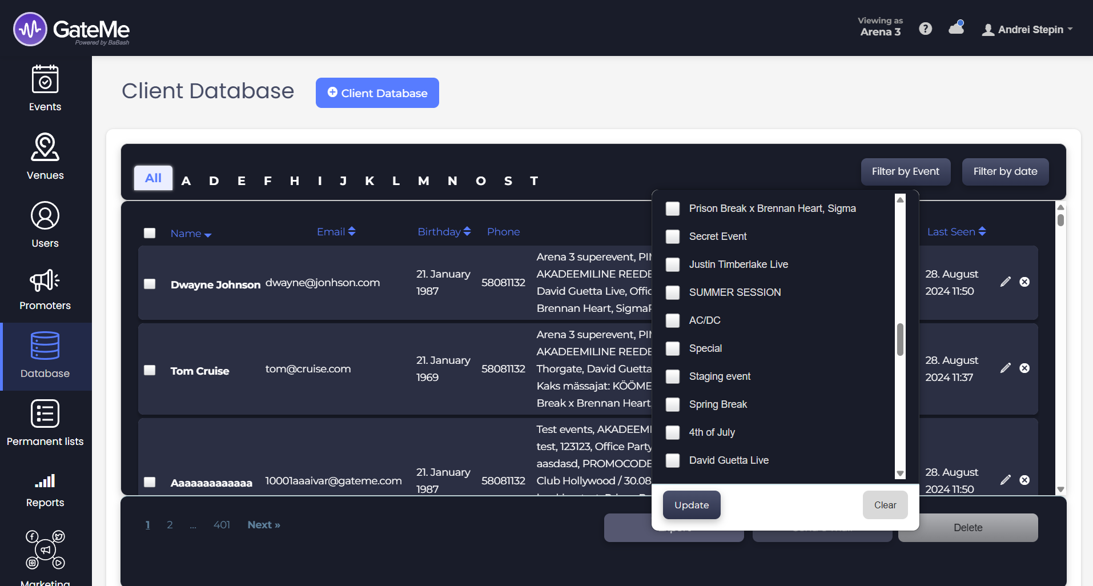The width and height of the screenshot is (1093, 586).
Task: Remove Tom Cruise using the X icon
Action: point(1024,368)
